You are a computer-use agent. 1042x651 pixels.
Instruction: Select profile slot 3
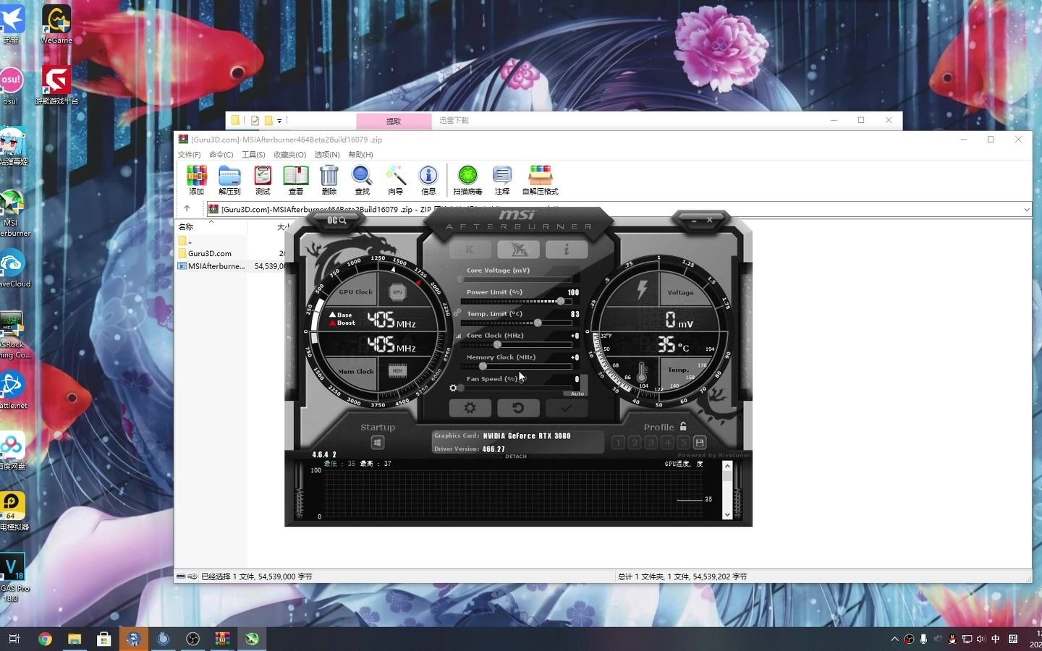(x=651, y=442)
